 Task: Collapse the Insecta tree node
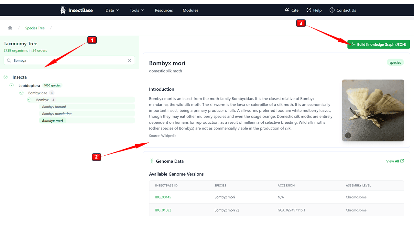pos(5,77)
